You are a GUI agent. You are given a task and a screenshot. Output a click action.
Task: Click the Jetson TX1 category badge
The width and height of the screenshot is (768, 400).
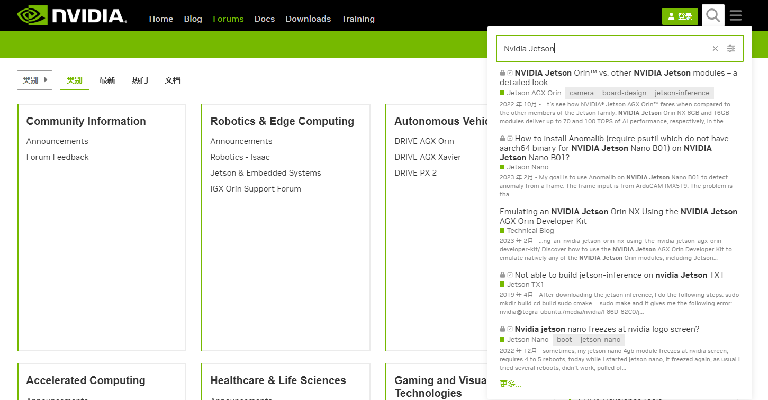click(522, 285)
